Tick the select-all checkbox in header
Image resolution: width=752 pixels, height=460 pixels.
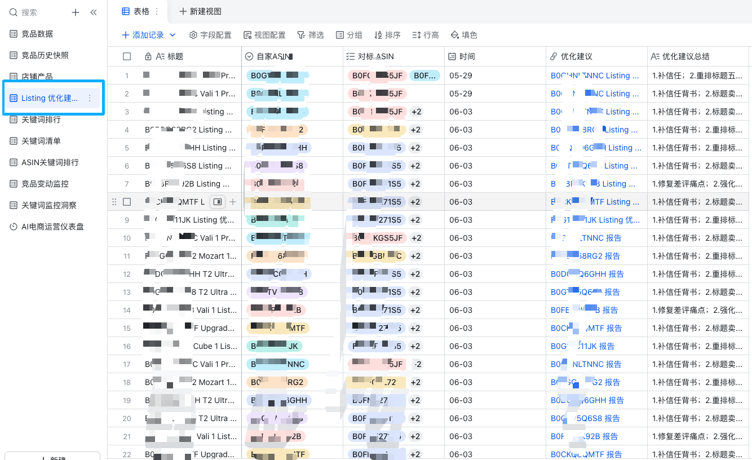127,56
